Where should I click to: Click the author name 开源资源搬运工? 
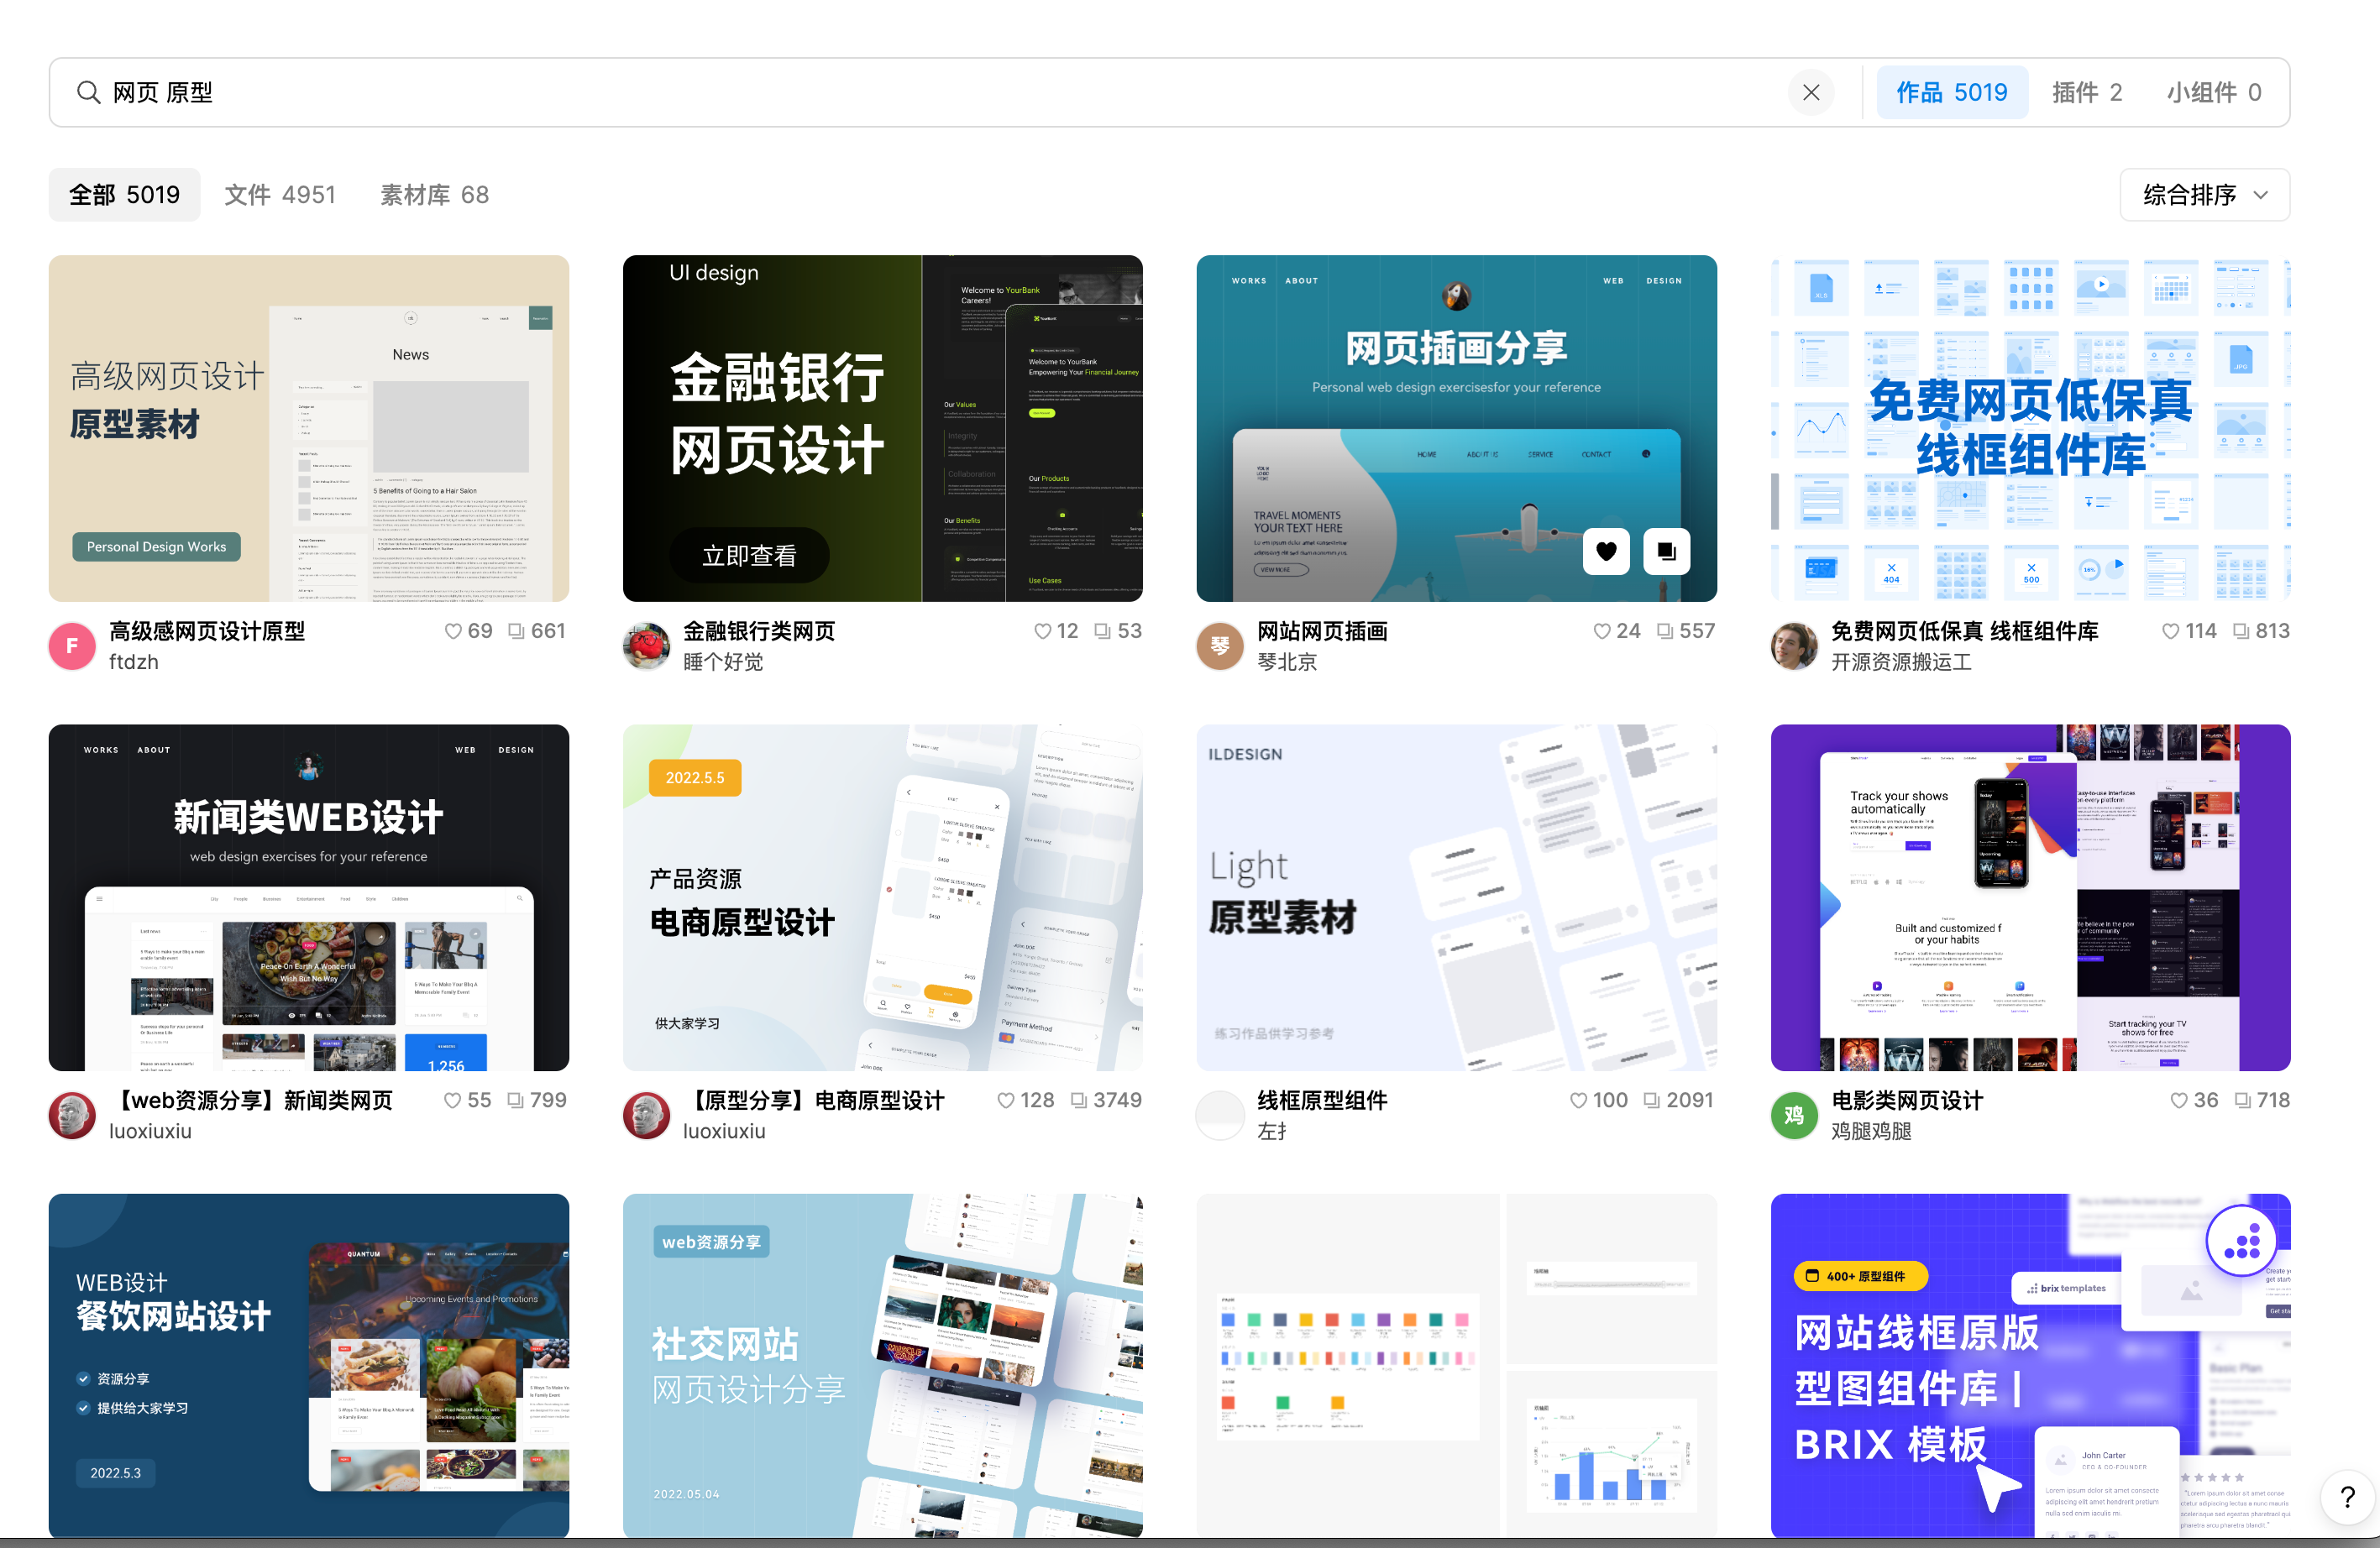pyautogui.click(x=1901, y=662)
